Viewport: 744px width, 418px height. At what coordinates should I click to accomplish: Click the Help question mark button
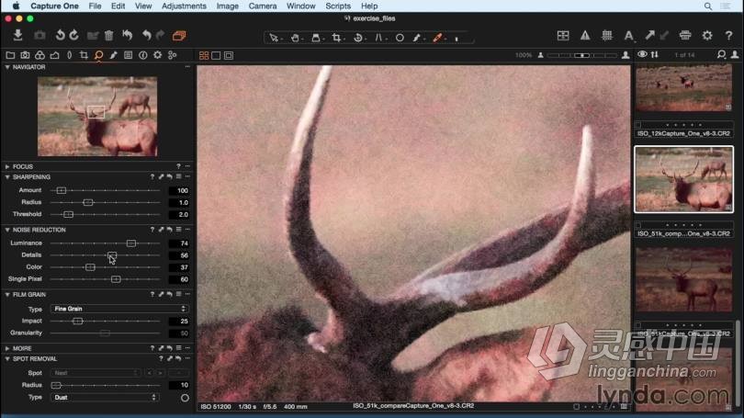click(728, 36)
